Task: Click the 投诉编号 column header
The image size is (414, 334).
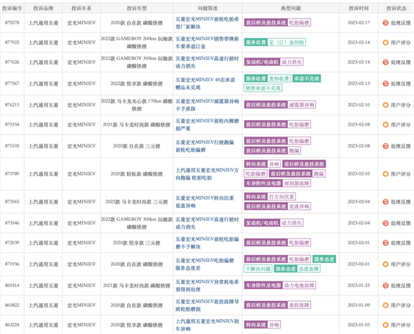Action: pos(14,6)
